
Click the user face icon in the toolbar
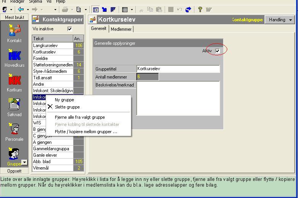(x=5, y=9)
